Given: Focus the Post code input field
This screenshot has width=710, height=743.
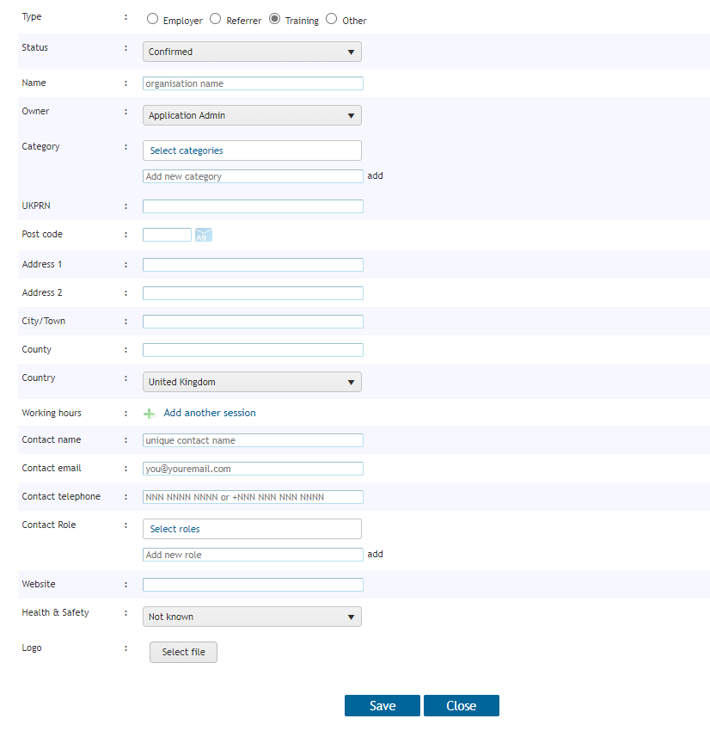Looking at the screenshot, I should point(168,235).
